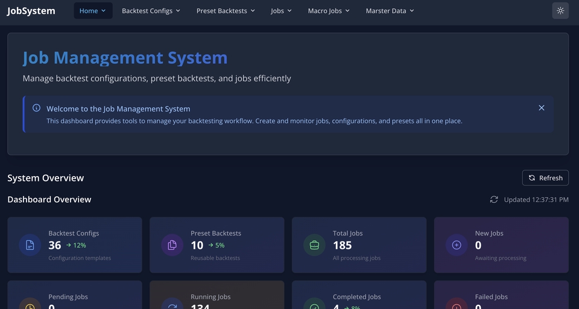Click the Backtest Configs document icon
Viewport: 579px width, 309px height.
click(30, 245)
